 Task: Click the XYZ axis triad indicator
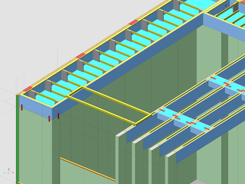point(9,171)
